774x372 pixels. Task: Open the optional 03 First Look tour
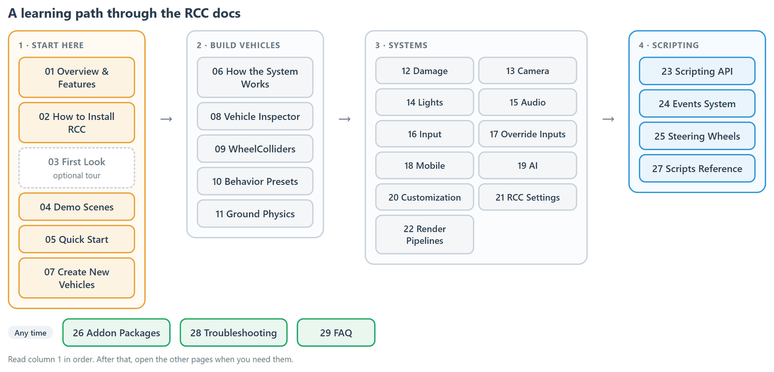point(77,168)
